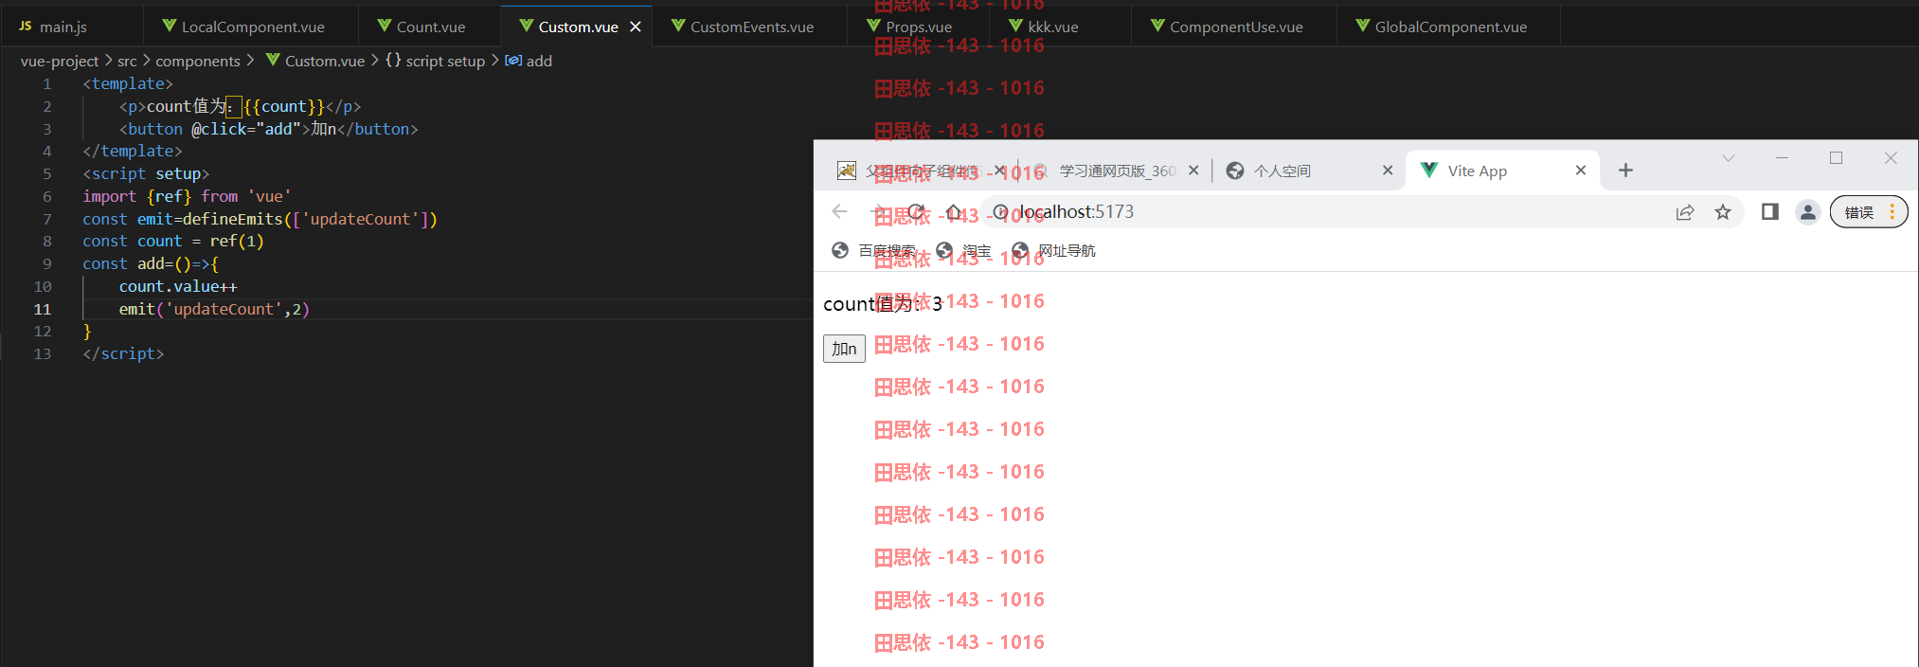
Task: Select the add symbol in breadcrumb
Action: click(539, 61)
